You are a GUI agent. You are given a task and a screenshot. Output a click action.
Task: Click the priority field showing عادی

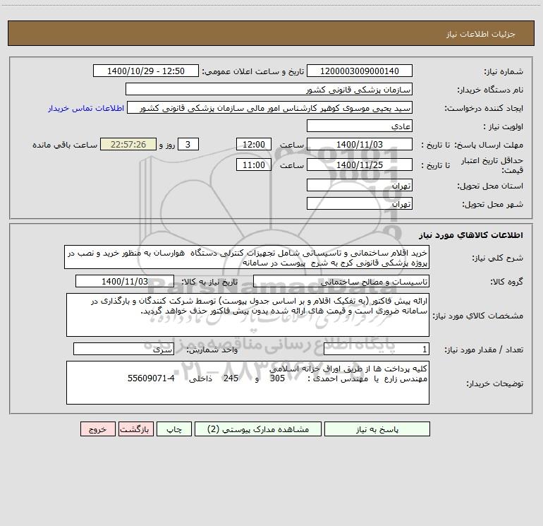click(x=360, y=126)
